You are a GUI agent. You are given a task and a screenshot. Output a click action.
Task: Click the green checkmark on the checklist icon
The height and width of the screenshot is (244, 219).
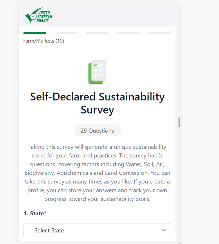95,65
